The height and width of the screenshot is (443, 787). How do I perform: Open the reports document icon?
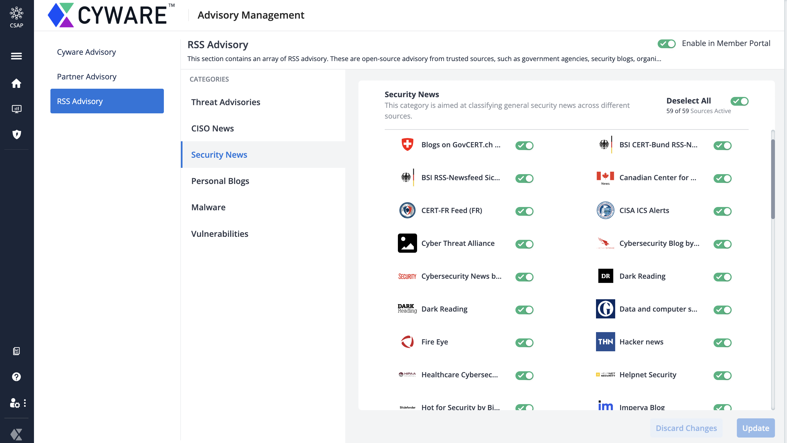pos(16,351)
